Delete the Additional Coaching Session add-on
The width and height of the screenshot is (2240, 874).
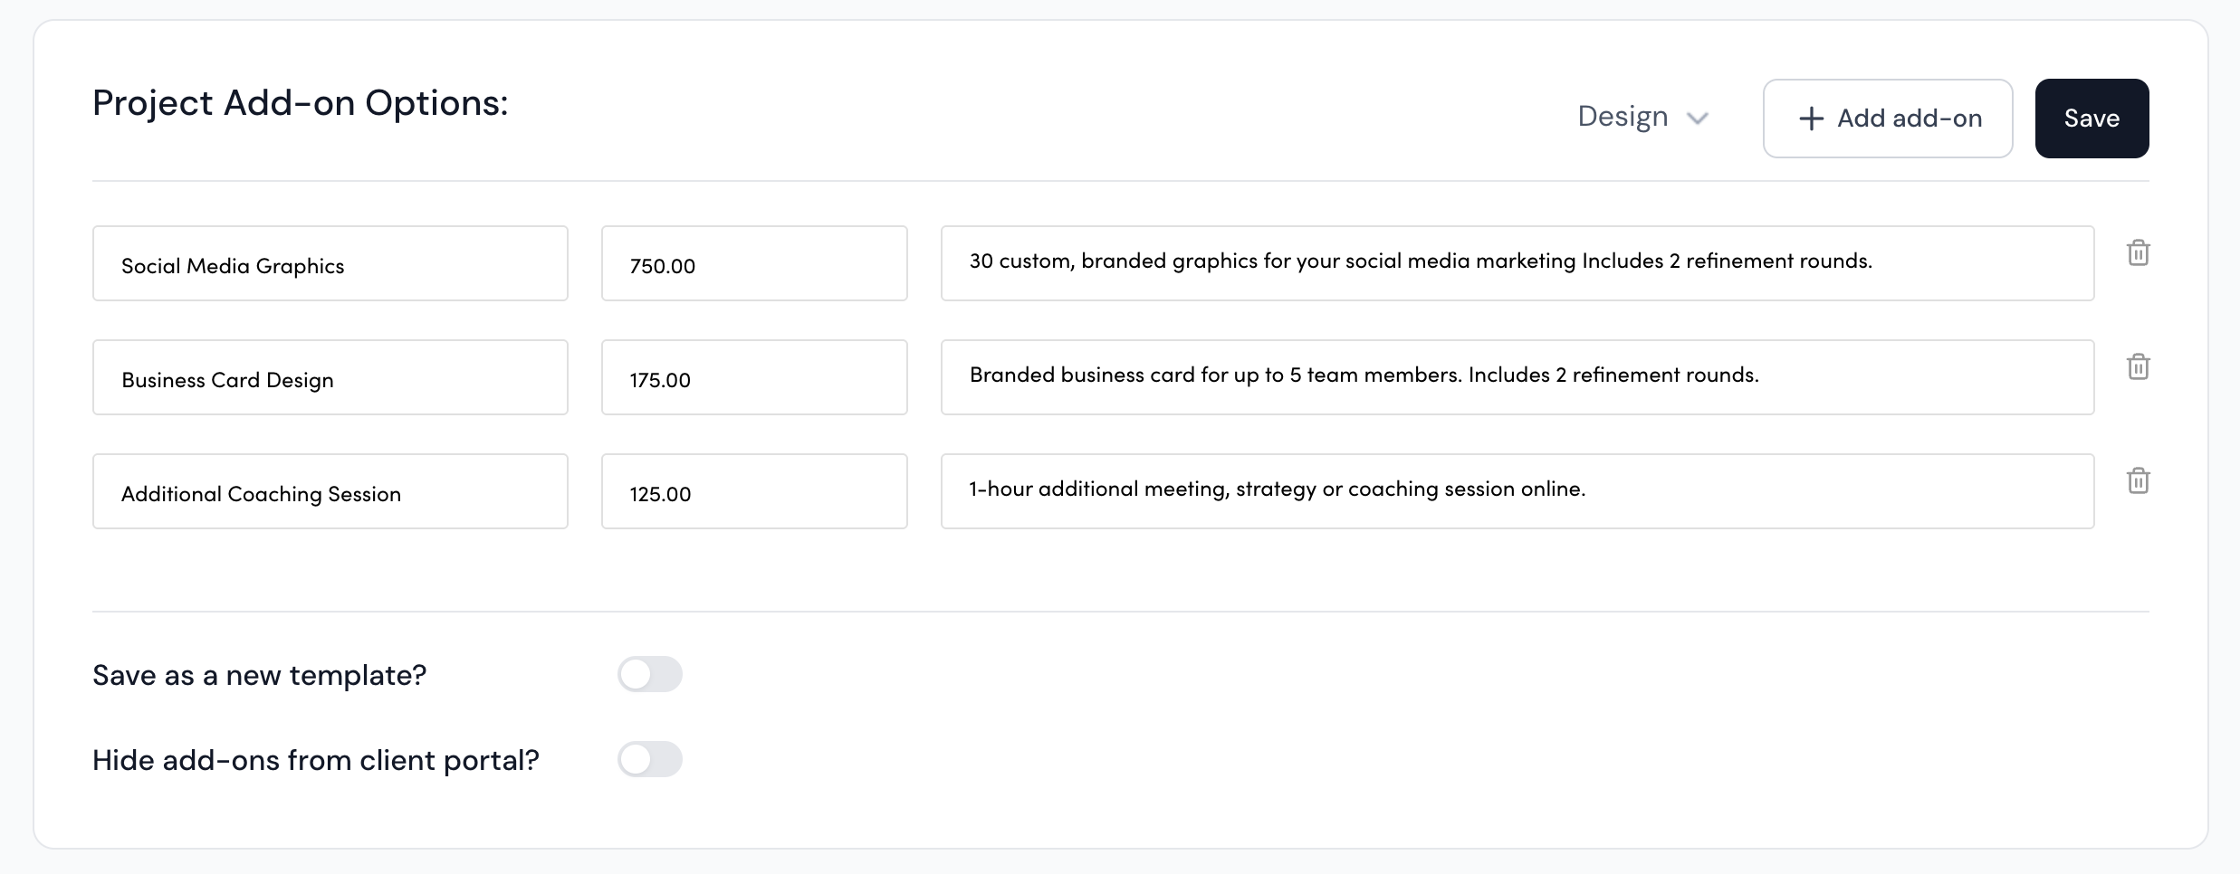coord(2138,481)
